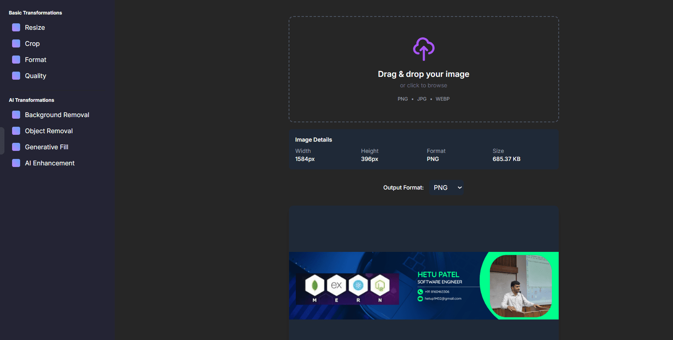Open the Quality transformation
The height and width of the screenshot is (340, 673).
(35, 76)
